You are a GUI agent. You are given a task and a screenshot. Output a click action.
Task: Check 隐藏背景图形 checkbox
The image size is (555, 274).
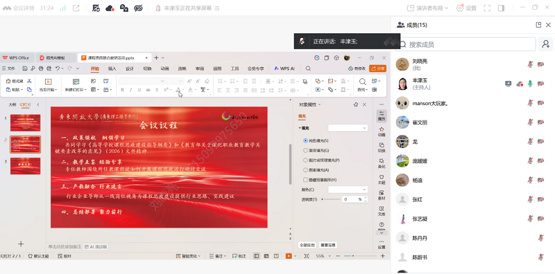pos(305,180)
